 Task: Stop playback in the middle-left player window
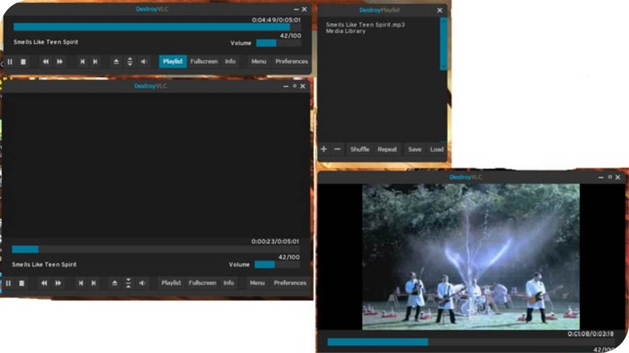click(x=22, y=283)
